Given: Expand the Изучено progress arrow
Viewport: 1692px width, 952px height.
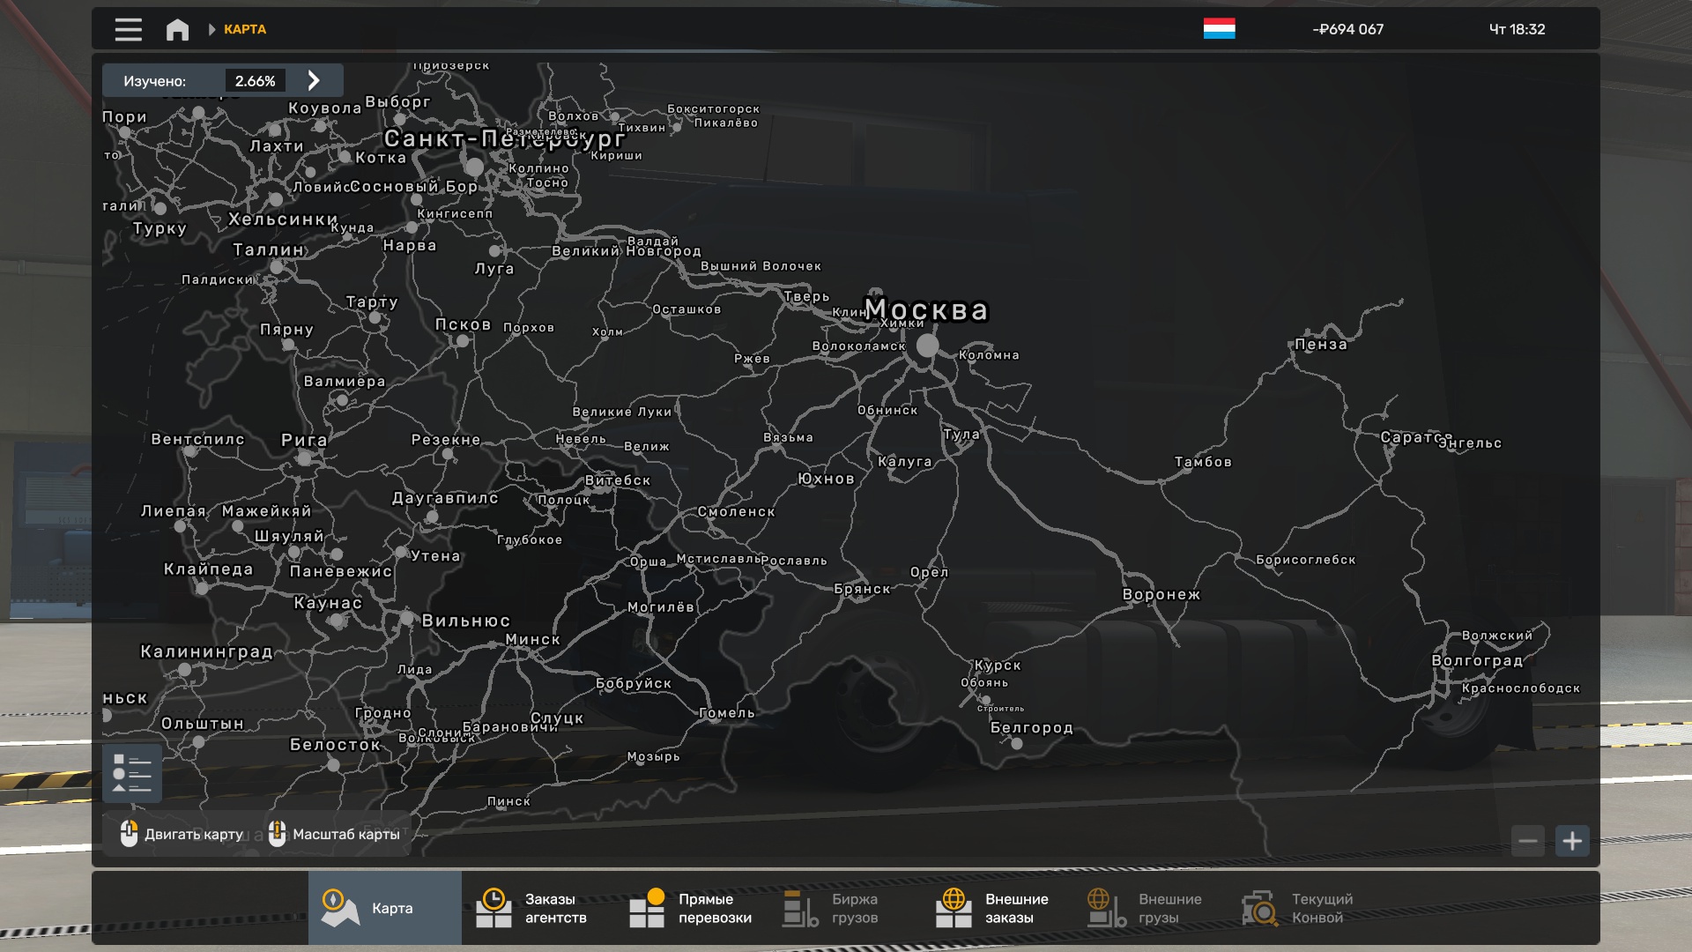Looking at the screenshot, I should [314, 80].
